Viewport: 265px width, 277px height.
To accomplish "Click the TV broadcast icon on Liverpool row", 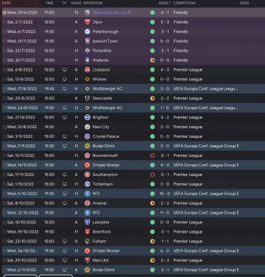I will (x=65, y=70).
